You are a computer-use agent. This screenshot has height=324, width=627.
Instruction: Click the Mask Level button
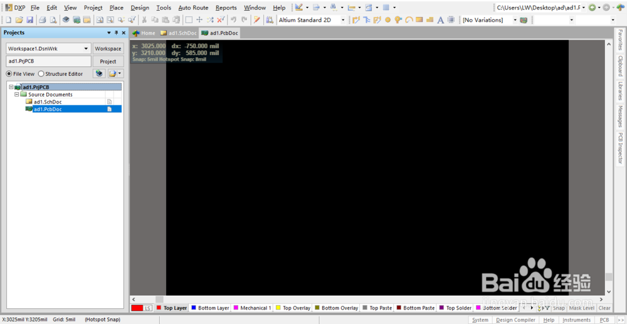coord(581,308)
